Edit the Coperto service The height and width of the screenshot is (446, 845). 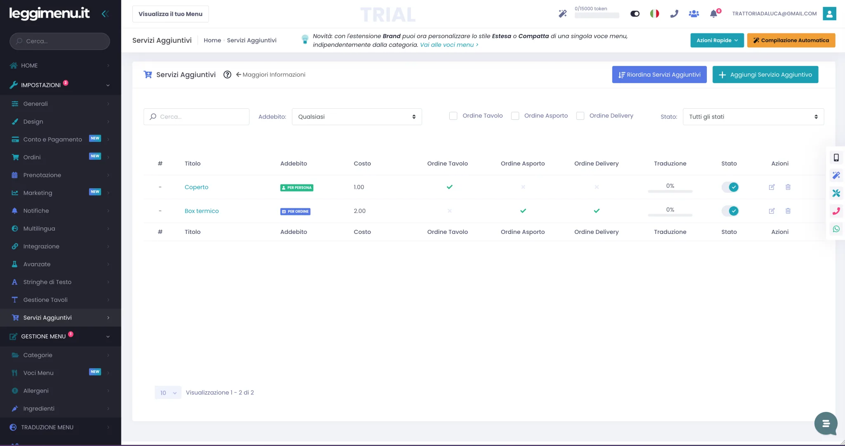tap(772, 187)
